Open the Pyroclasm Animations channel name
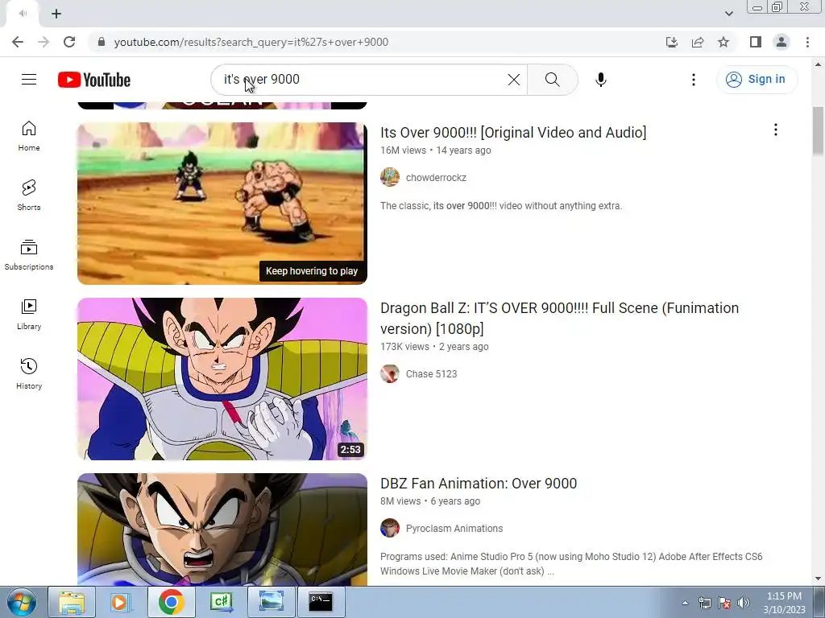The width and height of the screenshot is (825, 618). coord(454,528)
